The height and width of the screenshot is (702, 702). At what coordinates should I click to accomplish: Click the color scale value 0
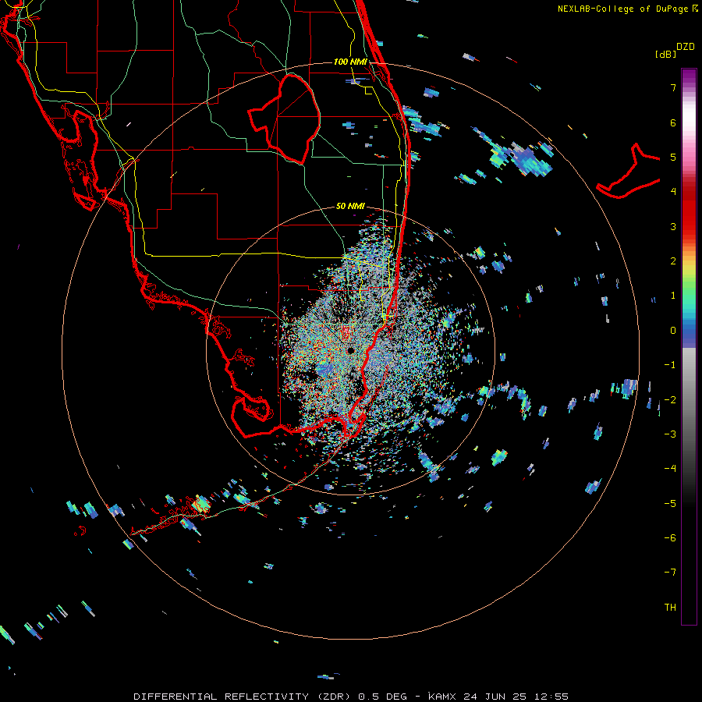point(673,331)
